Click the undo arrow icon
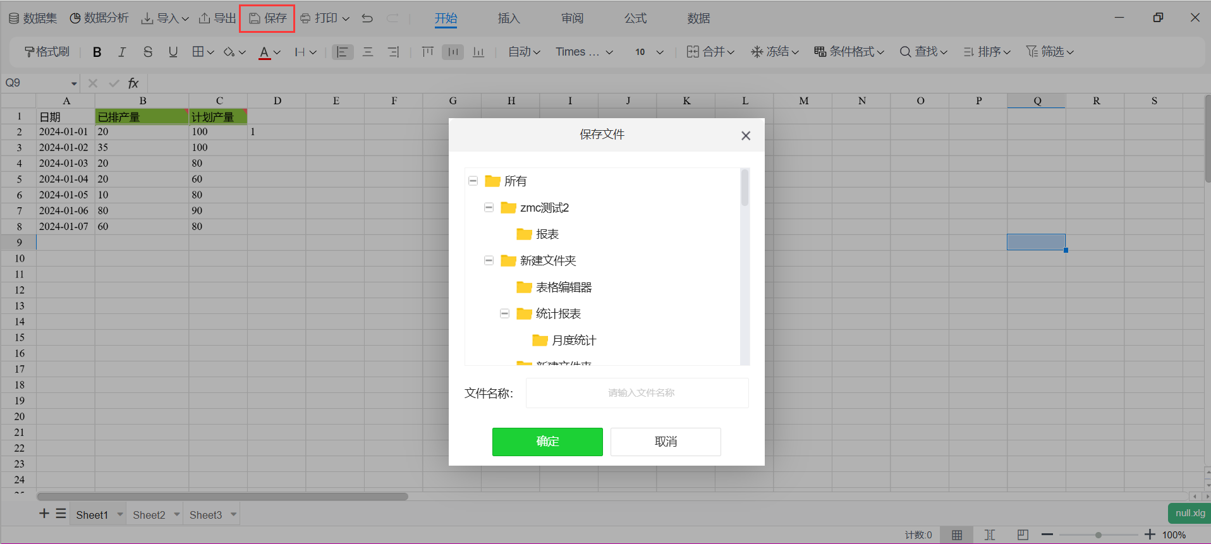1211x544 pixels. (367, 18)
